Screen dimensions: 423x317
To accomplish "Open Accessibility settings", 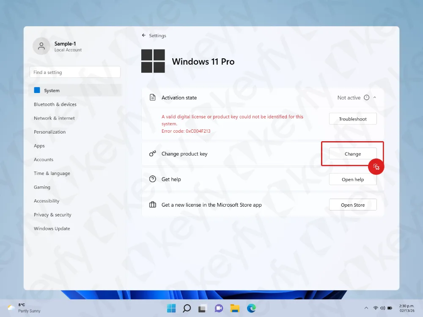I will tap(47, 201).
